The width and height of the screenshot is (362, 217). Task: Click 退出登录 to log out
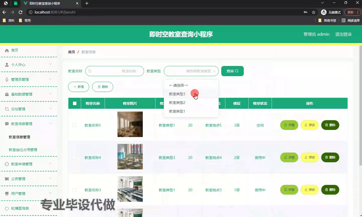pos(343,34)
